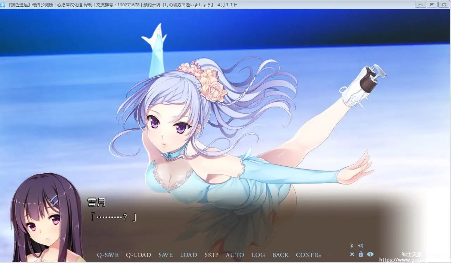451x263 pixels.
Task: Mute game audio with the speaker icon
Action: click(x=360, y=245)
